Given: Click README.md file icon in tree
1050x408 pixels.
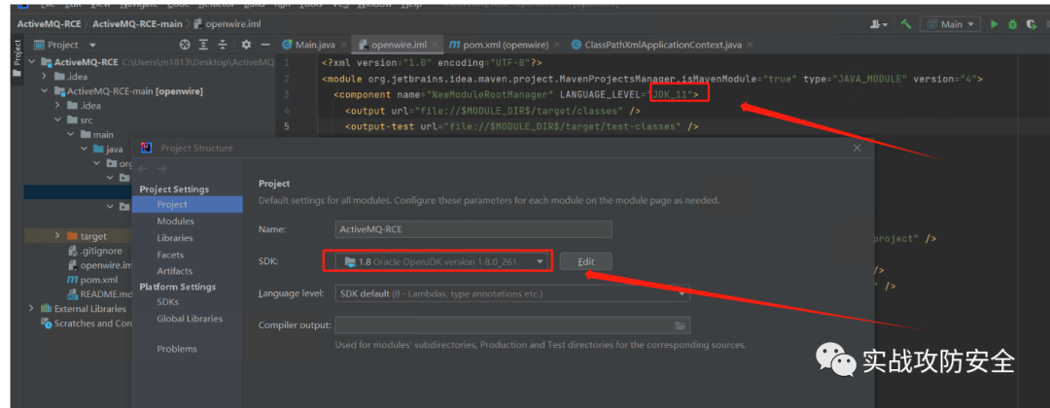Looking at the screenshot, I should click(72, 294).
